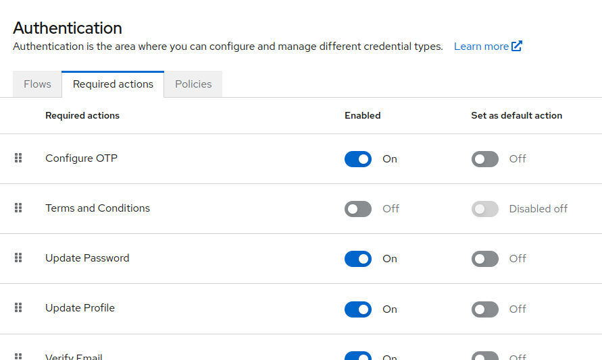Click the Set as default action column header
The height and width of the screenshot is (360, 602).
pos(516,115)
